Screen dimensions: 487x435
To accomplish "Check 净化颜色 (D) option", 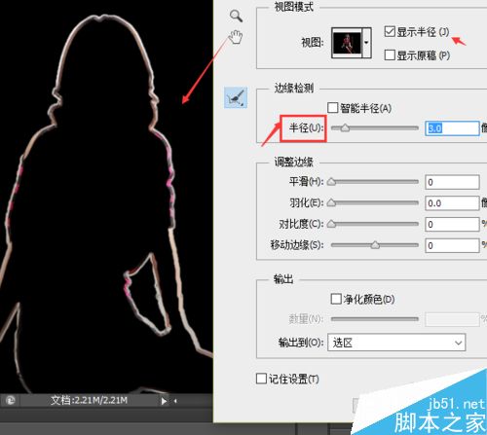I will tap(336, 299).
